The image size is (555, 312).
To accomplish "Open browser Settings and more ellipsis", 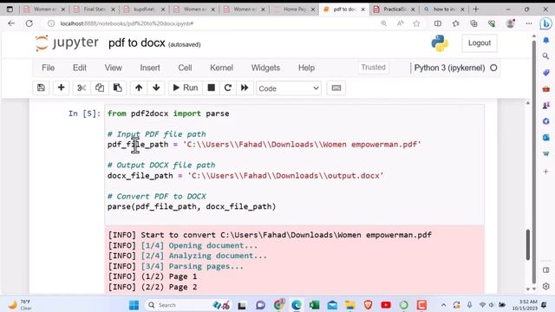I will pyautogui.click(x=528, y=23).
